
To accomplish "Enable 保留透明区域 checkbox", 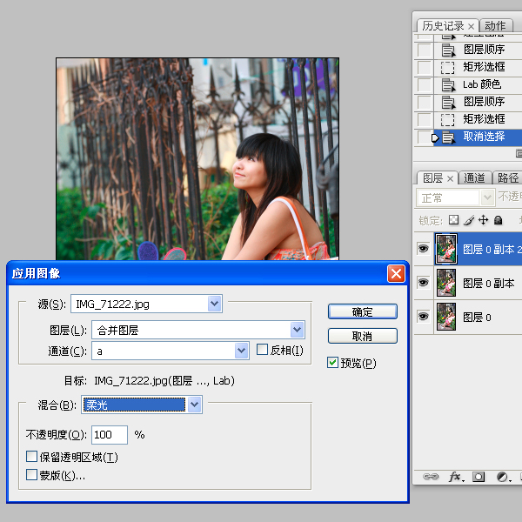I will tap(32, 457).
